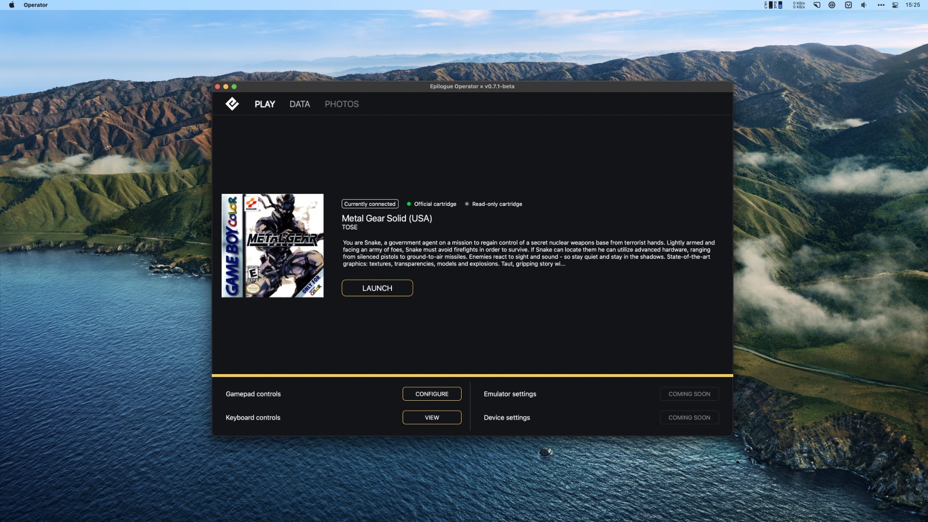This screenshot has height=522, width=928.
Task: Open the Apple menu
Action: [x=12, y=5]
